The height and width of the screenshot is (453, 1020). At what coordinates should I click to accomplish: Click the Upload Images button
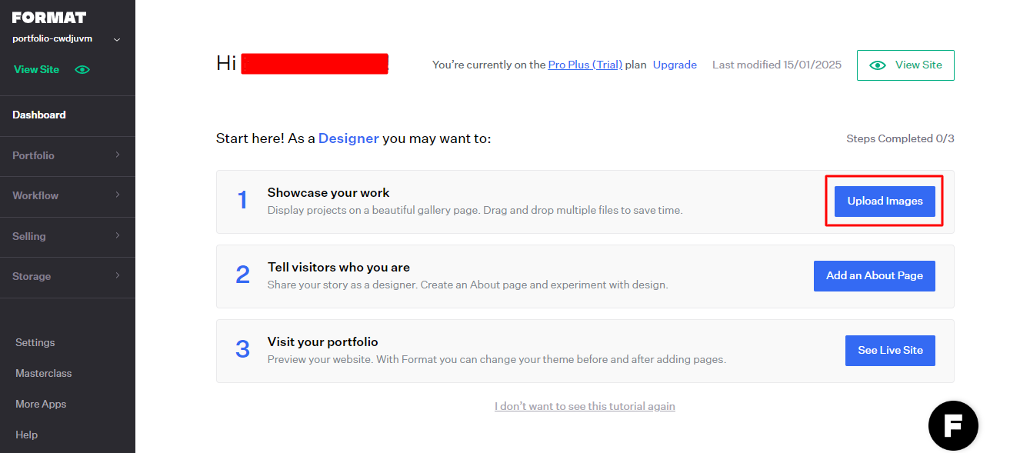[885, 201]
